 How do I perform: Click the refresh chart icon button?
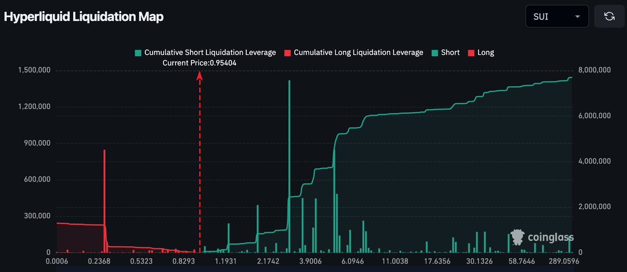point(609,16)
